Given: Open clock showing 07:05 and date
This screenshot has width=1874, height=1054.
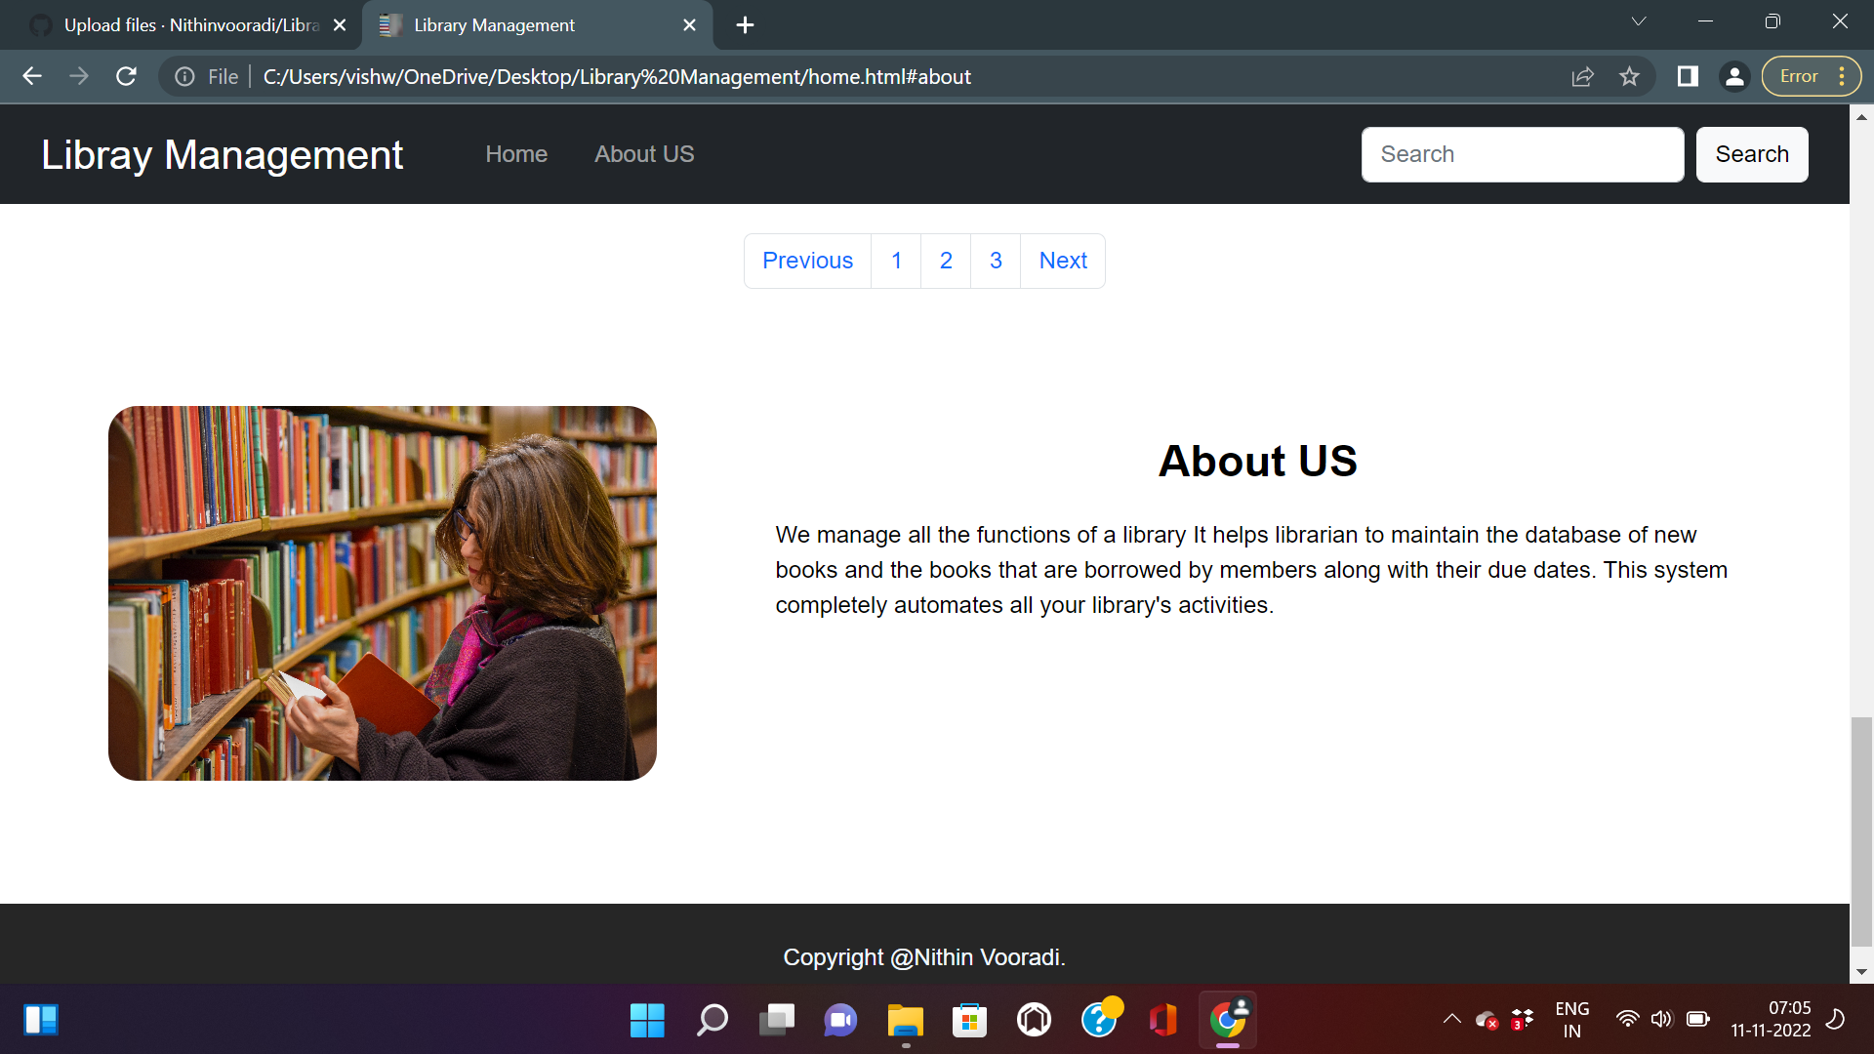Looking at the screenshot, I should pos(1771,1019).
